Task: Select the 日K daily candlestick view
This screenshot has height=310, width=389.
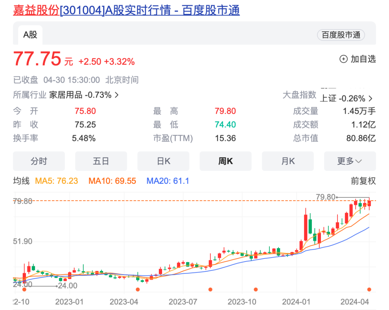Action: coord(163,161)
